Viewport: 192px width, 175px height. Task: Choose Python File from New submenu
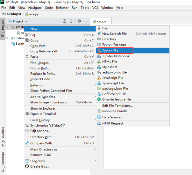pyautogui.click(x=110, y=51)
